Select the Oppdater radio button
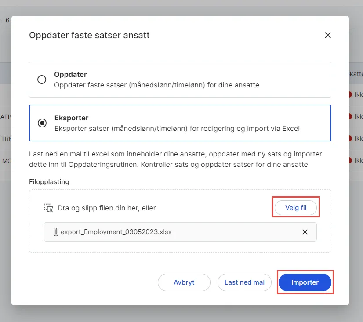The width and height of the screenshot is (363, 322). [42, 80]
